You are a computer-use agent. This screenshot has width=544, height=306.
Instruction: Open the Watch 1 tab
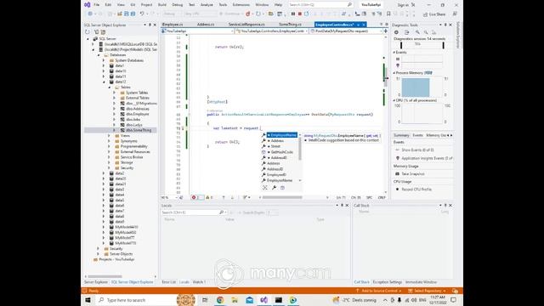tap(199, 282)
